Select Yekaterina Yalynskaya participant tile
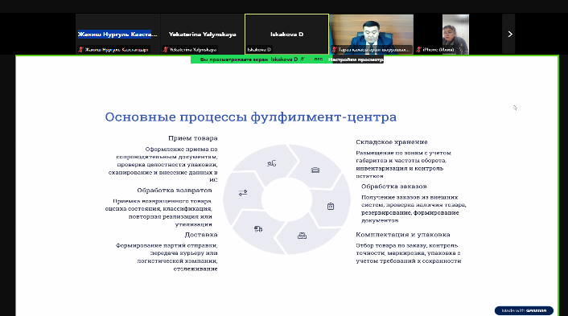This screenshot has height=316, width=568. (202, 34)
